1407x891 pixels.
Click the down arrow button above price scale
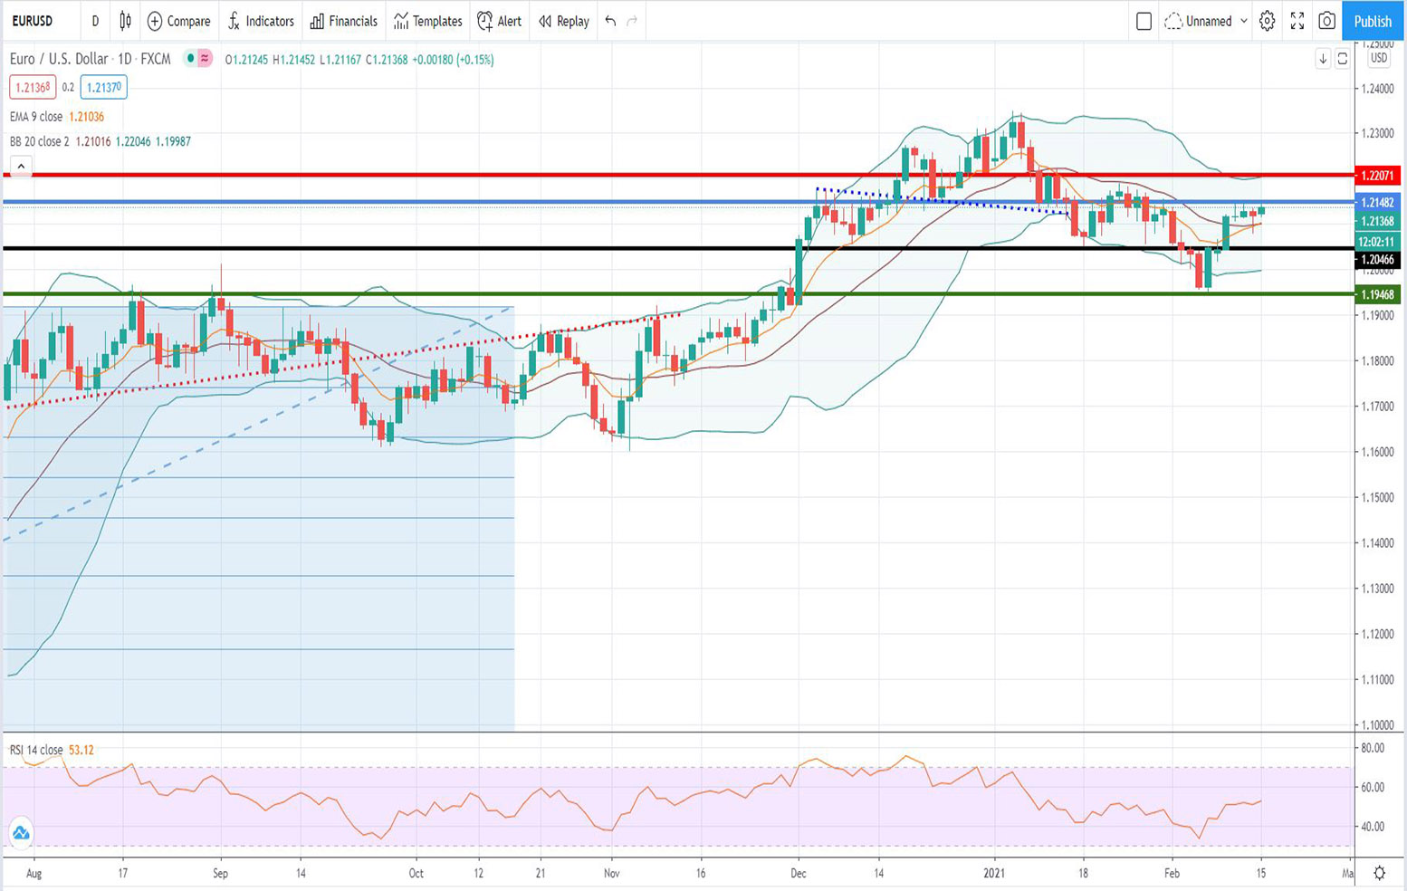(1323, 59)
